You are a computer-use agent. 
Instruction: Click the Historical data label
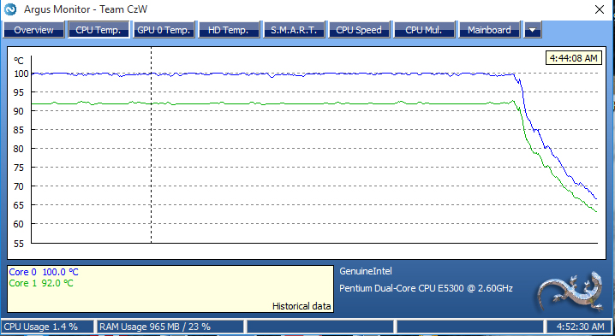tap(302, 306)
